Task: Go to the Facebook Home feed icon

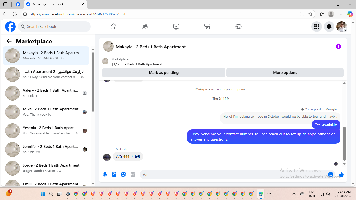Action: pyautogui.click(x=114, y=27)
